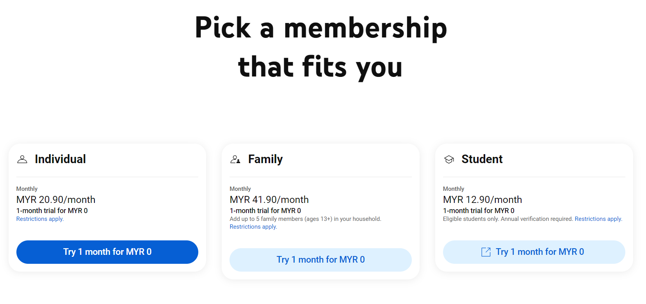Viewport: 646px width, 304px height.
Task: Click the MYR 12.90/month price
Action: [x=482, y=200]
